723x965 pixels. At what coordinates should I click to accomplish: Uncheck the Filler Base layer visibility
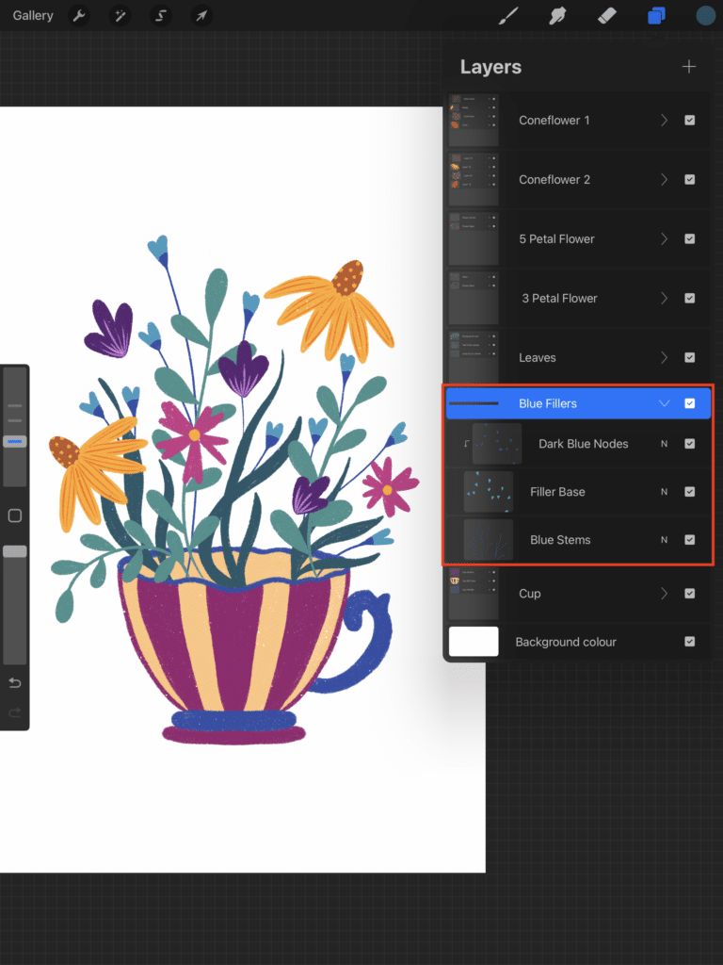(x=690, y=492)
